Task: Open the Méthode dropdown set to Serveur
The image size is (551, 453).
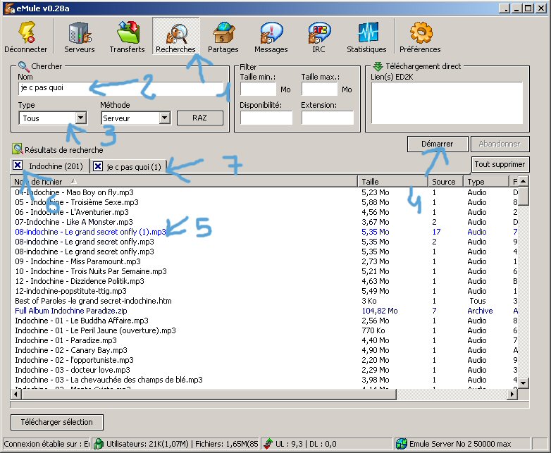Action: (x=164, y=118)
